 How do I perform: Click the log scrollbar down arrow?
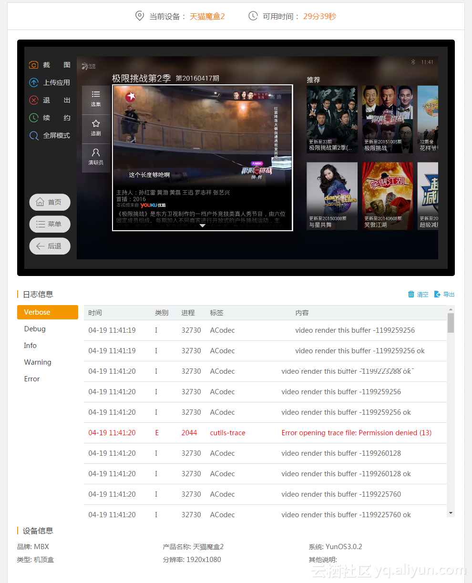click(451, 513)
